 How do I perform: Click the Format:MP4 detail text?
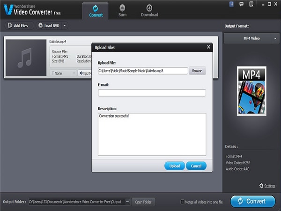(234, 156)
